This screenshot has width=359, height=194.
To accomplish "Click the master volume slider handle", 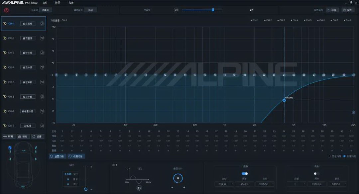I will click(x=213, y=10).
